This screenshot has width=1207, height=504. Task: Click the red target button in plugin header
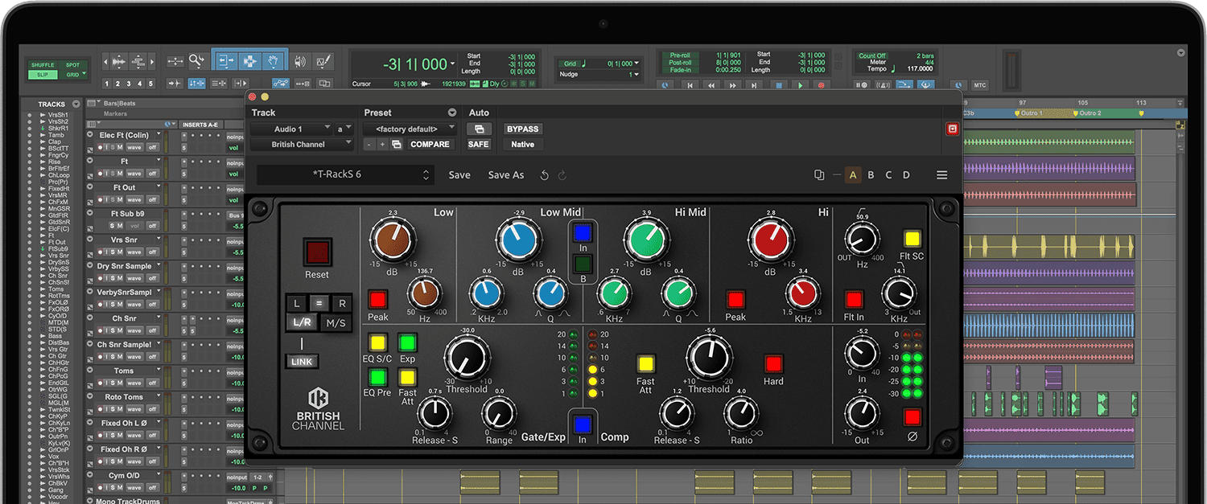(x=952, y=129)
